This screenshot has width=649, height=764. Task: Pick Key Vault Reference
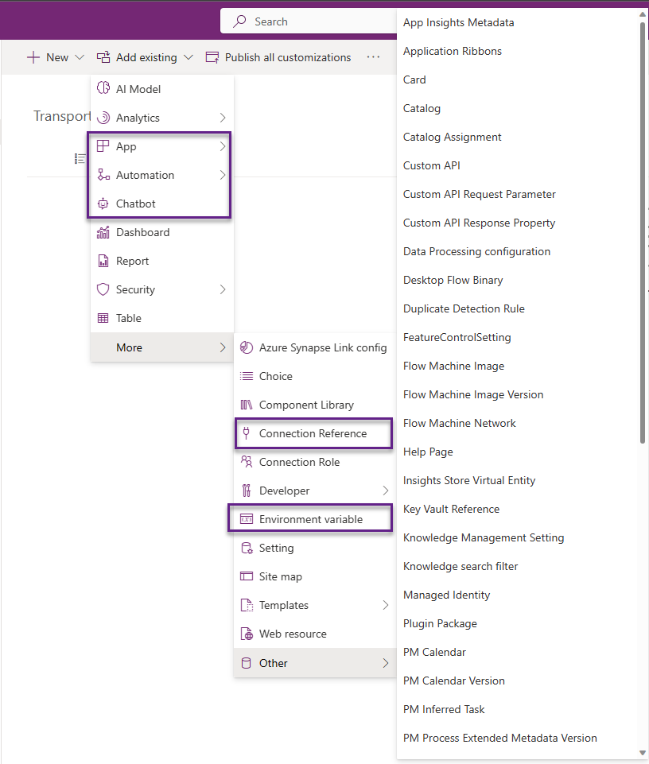tap(518, 509)
